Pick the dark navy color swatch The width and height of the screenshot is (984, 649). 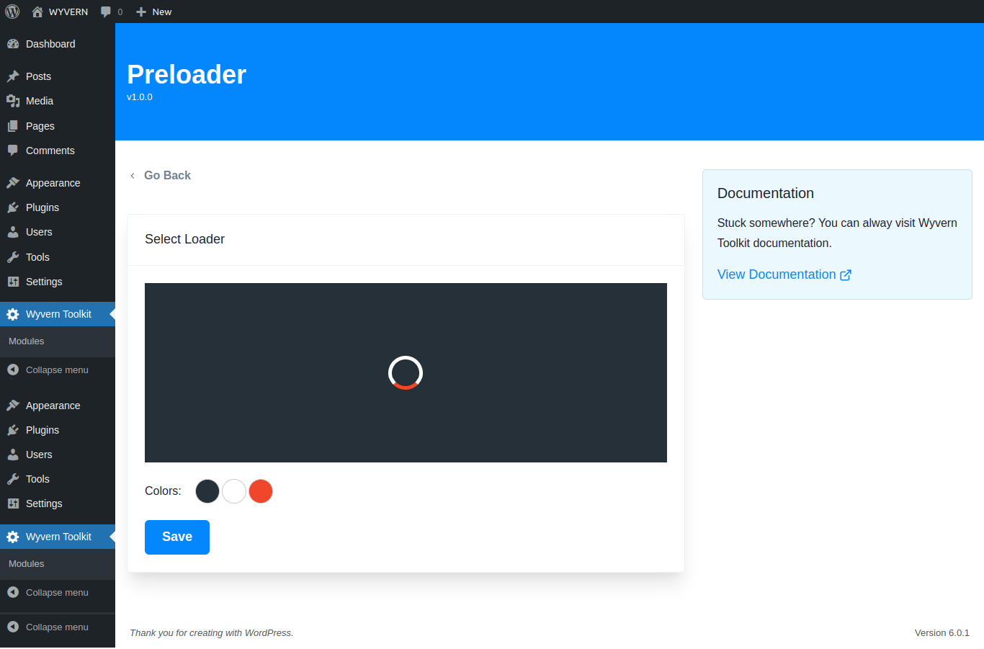(x=207, y=491)
